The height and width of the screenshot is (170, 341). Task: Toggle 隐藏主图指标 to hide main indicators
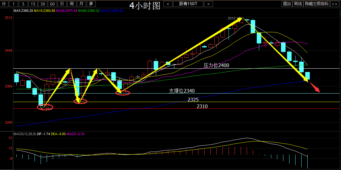(317, 4)
